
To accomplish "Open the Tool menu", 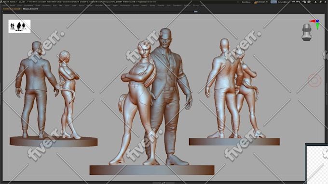I will 168,6.
